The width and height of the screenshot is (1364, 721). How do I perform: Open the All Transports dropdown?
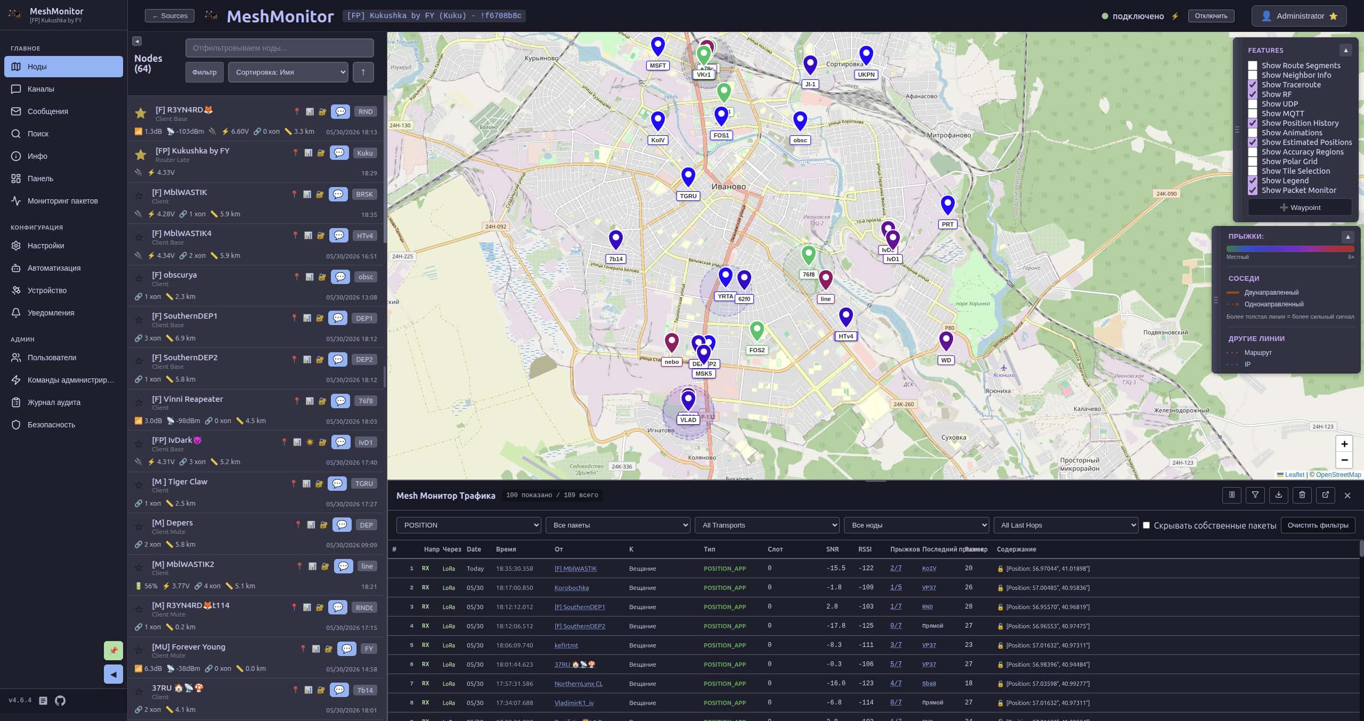(767, 525)
